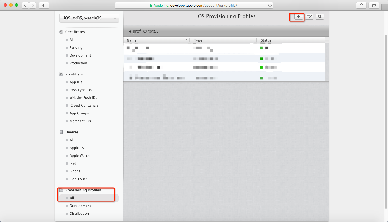Click the search magnifier icon
Screen dimensions: 388x222
pos(320,17)
